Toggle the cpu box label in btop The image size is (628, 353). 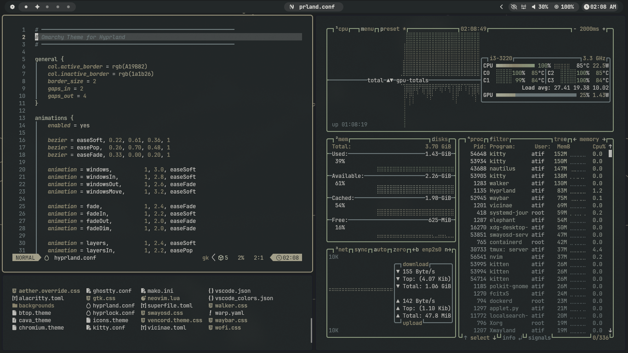tap(342, 29)
